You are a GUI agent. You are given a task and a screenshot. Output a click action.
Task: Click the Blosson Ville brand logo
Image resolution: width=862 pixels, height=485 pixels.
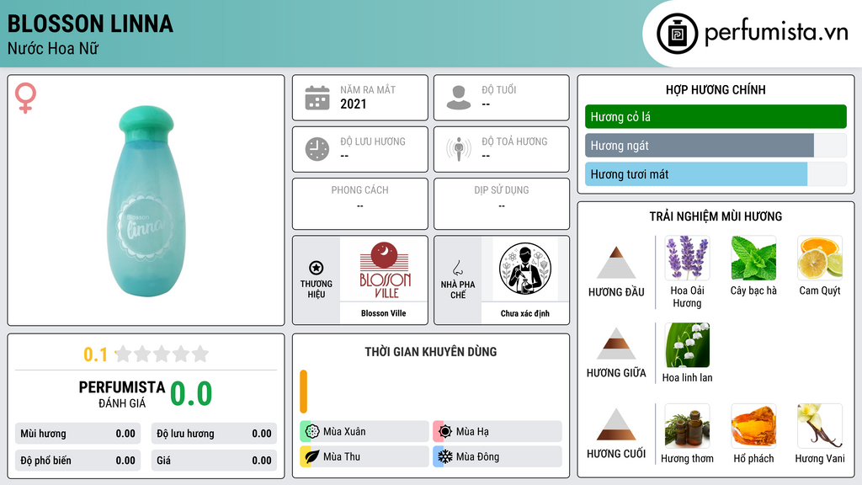click(x=384, y=269)
